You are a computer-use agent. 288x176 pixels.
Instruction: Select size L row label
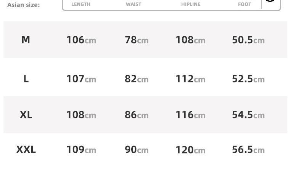(x=26, y=79)
